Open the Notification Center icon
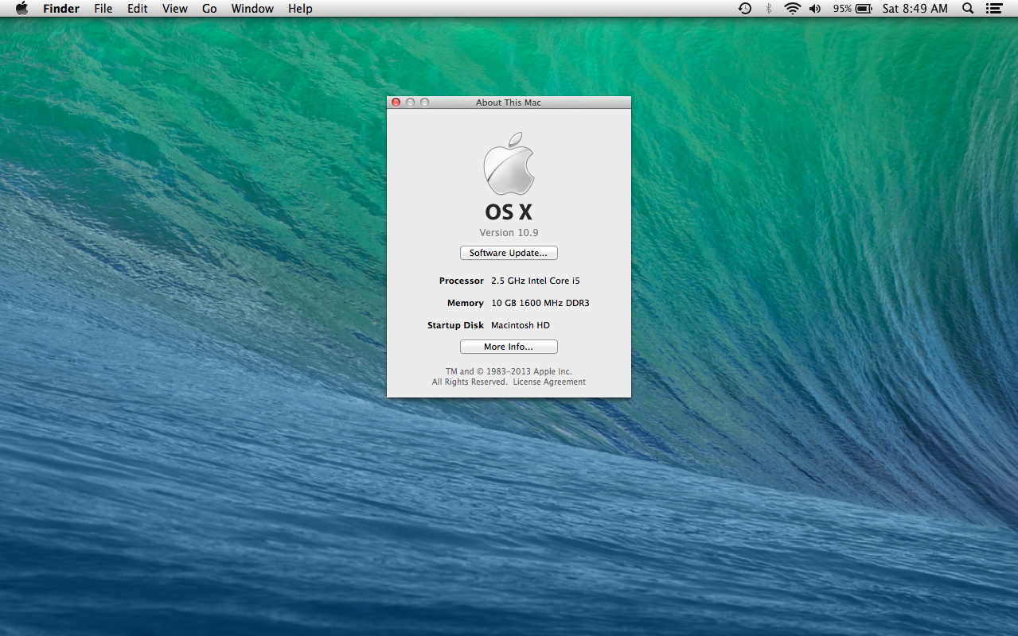This screenshot has height=636, width=1018. click(993, 9)
